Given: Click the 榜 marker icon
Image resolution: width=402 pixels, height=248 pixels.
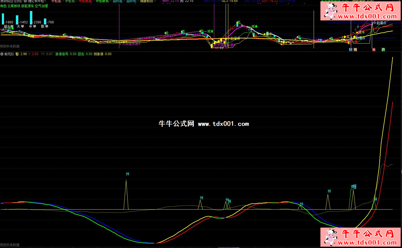Looking at the screenshot, I should (x=355, y=50).
